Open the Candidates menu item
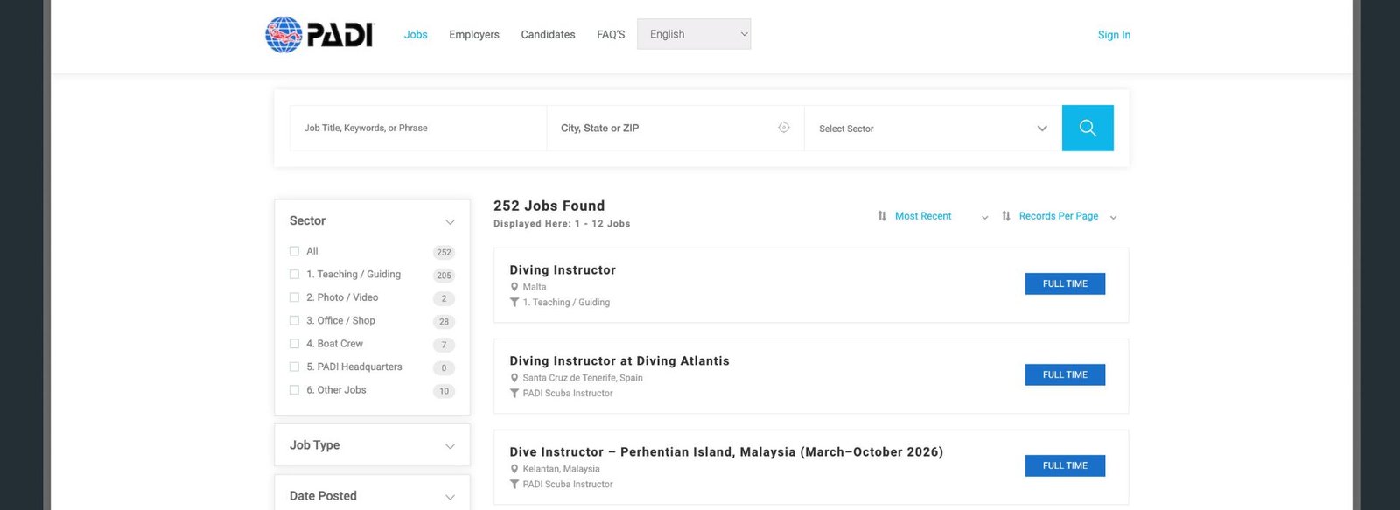 (548, 35)
